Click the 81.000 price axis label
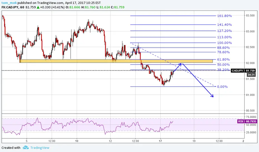This screenshot has width=259, height=152. point(250,95)
